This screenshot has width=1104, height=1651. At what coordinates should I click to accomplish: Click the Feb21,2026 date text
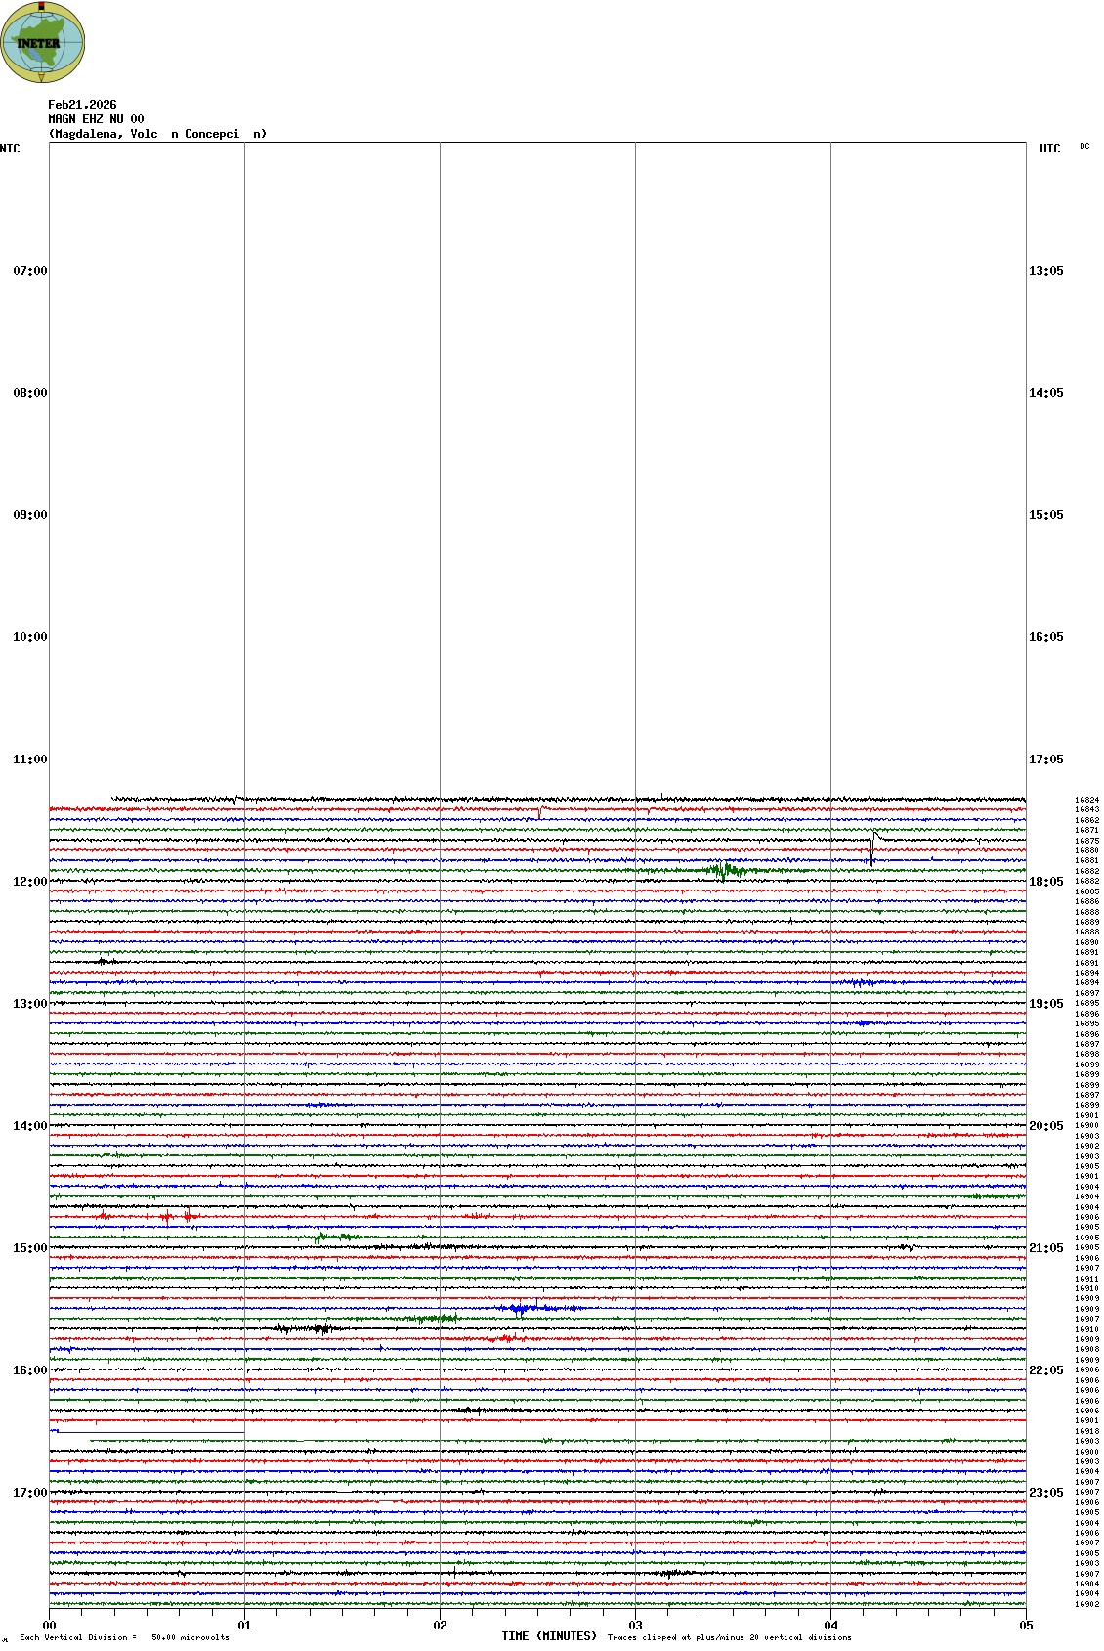(x=82, y=105)
